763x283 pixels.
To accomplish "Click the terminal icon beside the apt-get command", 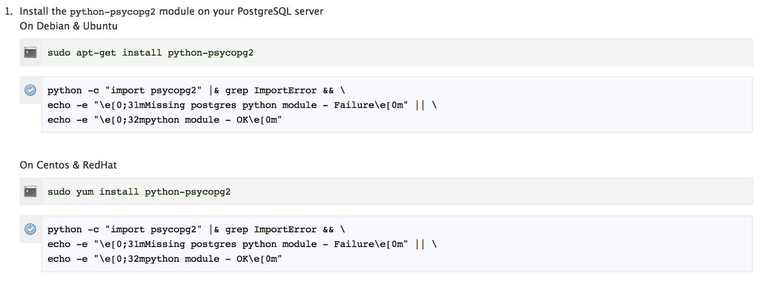I will coord(31,53).
